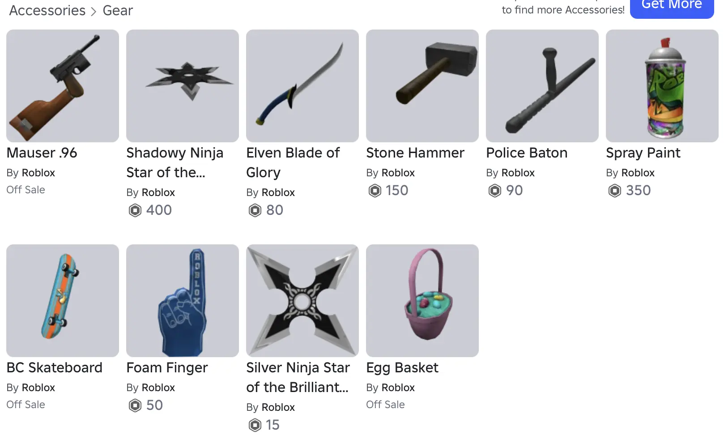Select the Shadowy Ninja Star item image
Screen dimensions: 724x435
coord(183,86)
